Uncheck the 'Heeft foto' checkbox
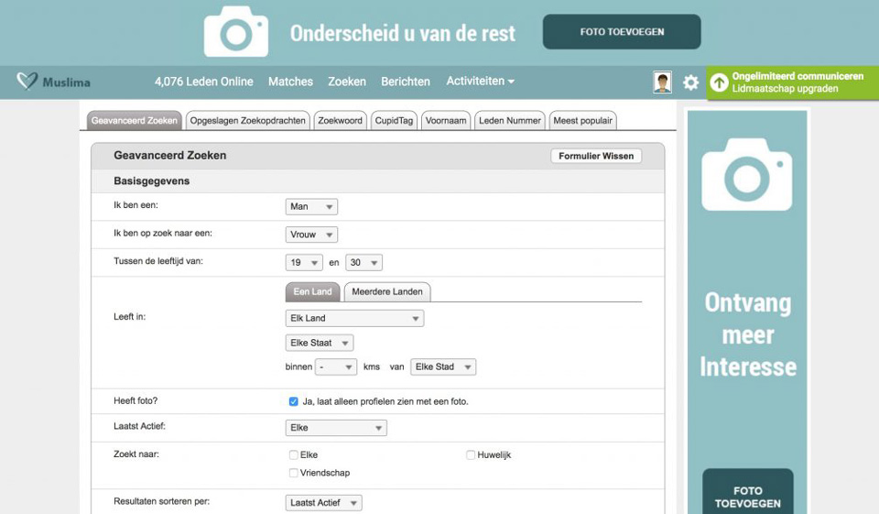 (x=293, y=401)
